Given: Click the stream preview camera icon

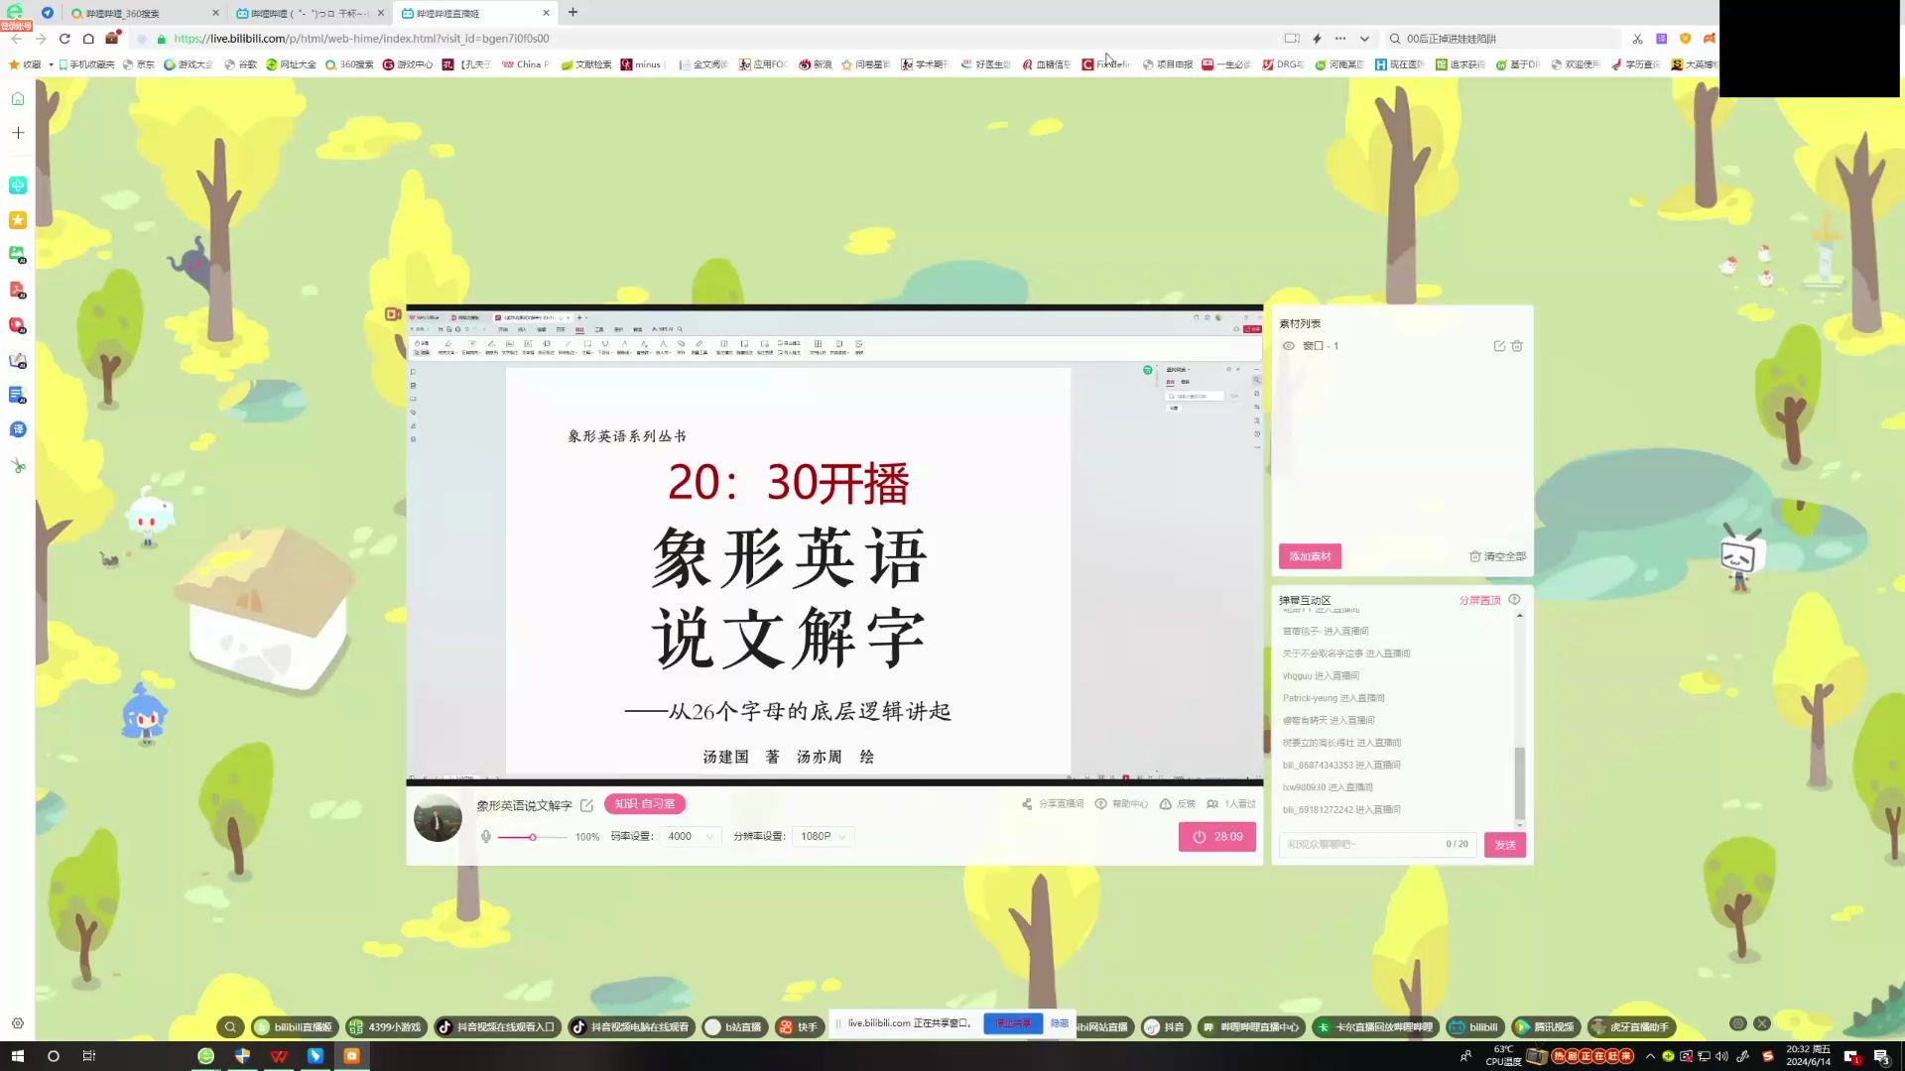Looking at the screenshot, I should [393, 314].
